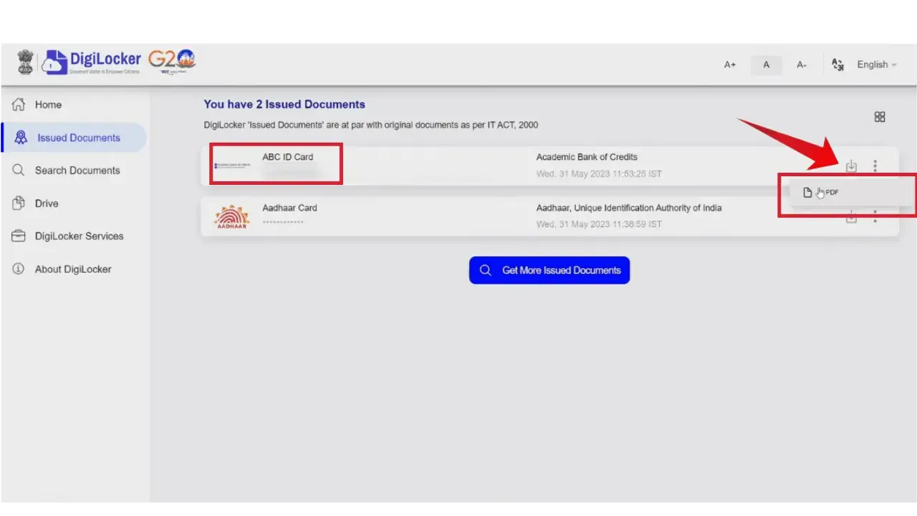Click the language translate icon

[x=837, y=64]
